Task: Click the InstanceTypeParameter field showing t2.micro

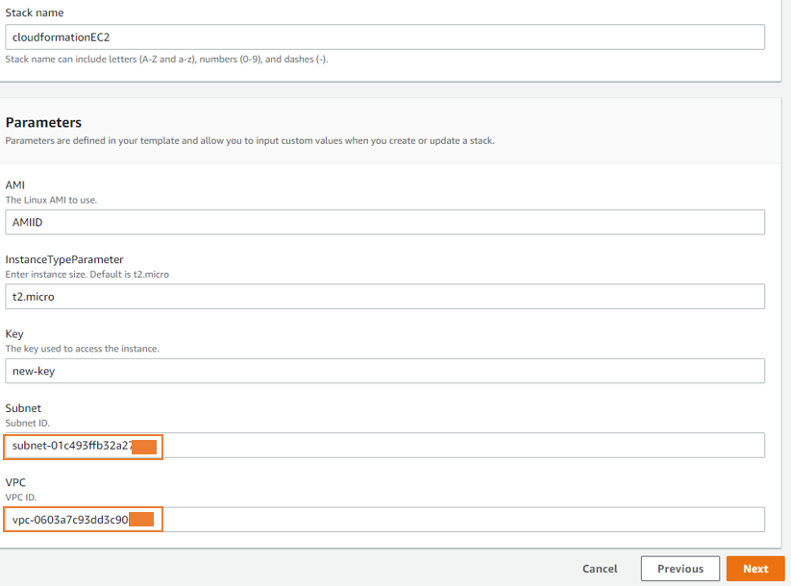Action: [384, 297]
